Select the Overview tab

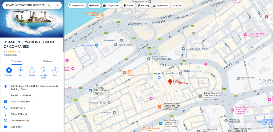pyautogui.click(x=17, y=61)
